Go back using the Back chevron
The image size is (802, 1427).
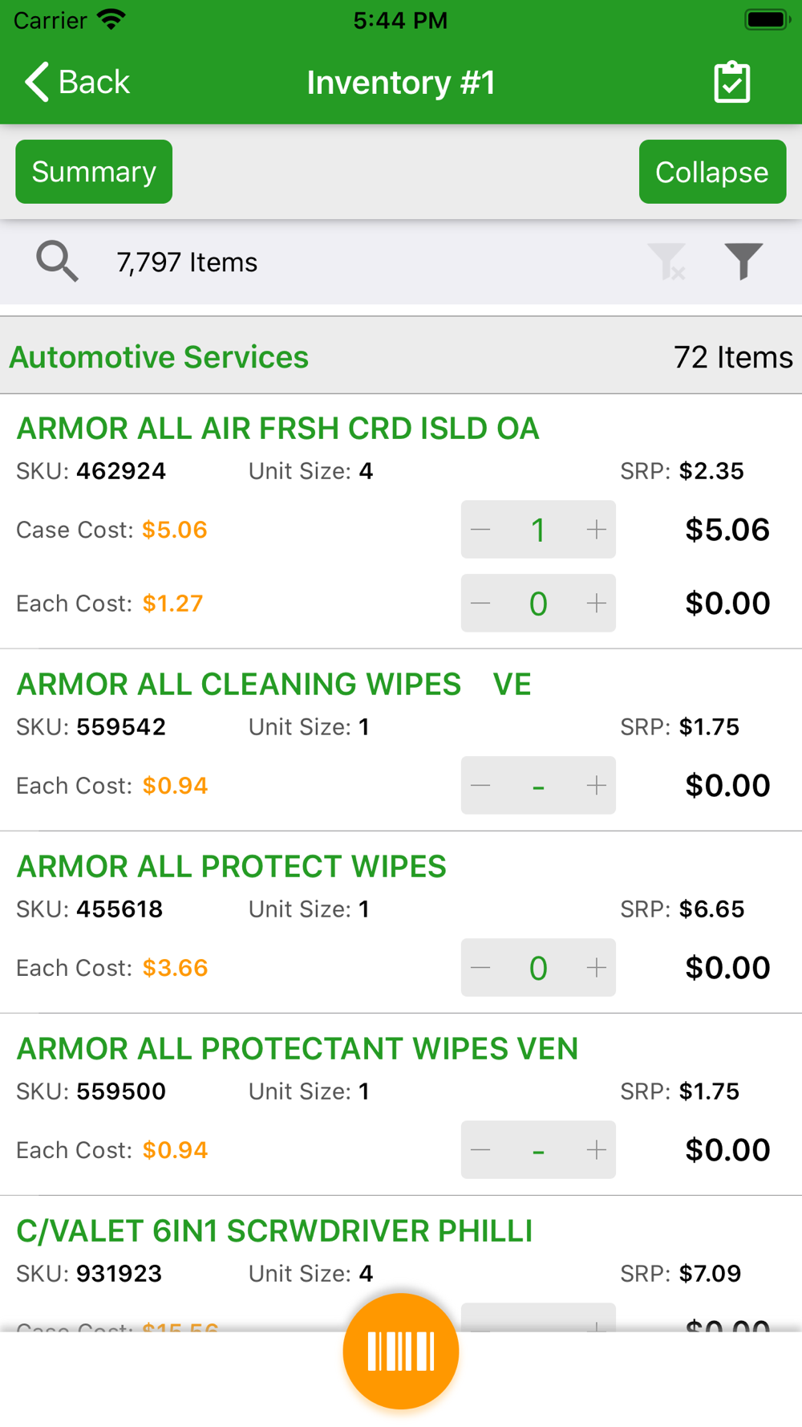[77, 83]
